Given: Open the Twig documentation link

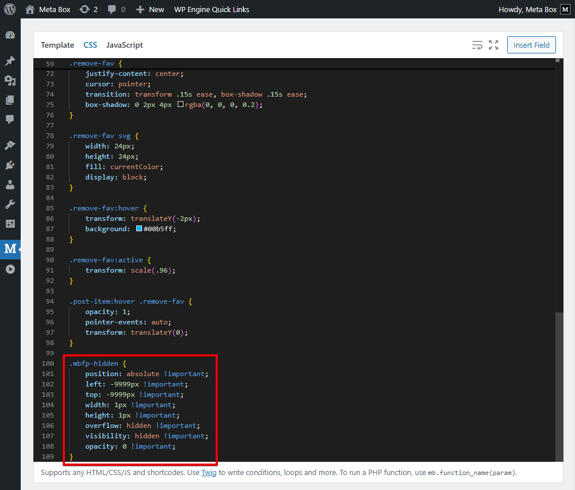Looking at the screenshot, I should (209, 472).
